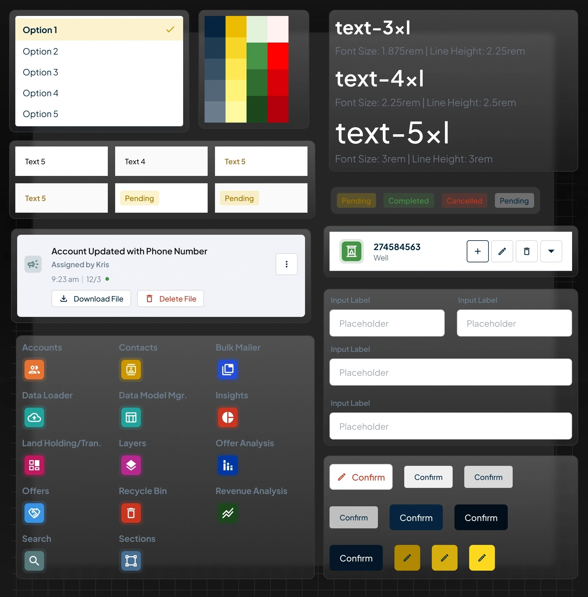588x597 pixels.
Task: Expand the dropdown arrow on well 274584563
Action: pyautogui.click(x=551, y=251)
